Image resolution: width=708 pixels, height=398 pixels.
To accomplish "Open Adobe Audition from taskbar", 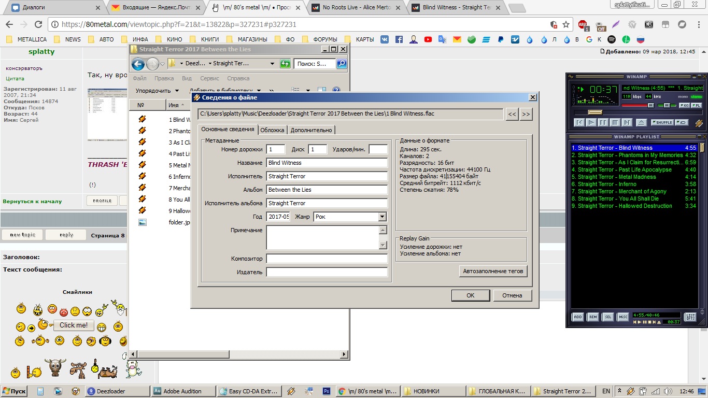I will [183, 391].
